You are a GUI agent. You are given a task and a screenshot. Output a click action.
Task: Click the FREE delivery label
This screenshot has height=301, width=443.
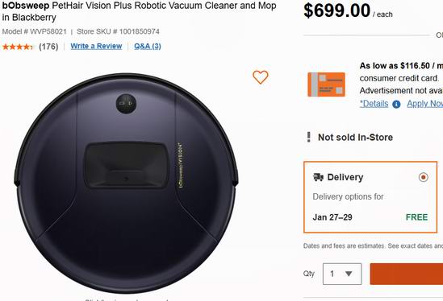[x=416, y=217]
